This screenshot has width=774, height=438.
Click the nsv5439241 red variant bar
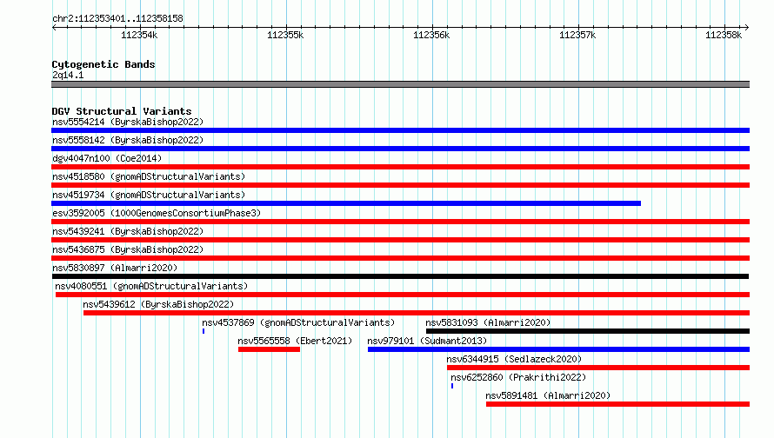pos(400,240)
